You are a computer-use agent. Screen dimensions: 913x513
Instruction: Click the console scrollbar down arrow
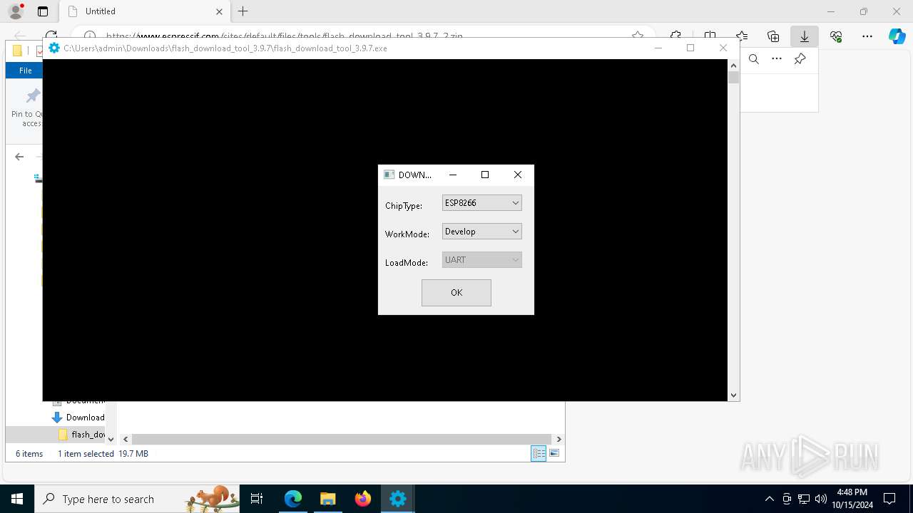coord(733,395)
